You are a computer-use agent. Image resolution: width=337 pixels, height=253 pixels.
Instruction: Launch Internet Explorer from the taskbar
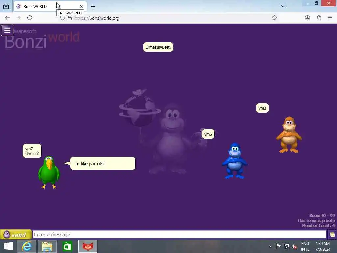point(27,246)
